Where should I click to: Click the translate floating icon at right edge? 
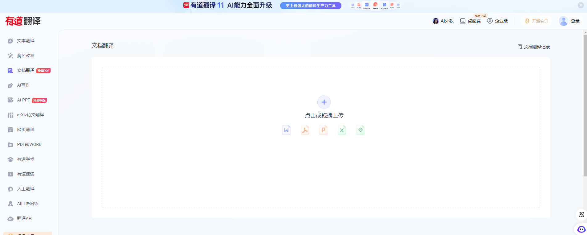click(581, 215)
